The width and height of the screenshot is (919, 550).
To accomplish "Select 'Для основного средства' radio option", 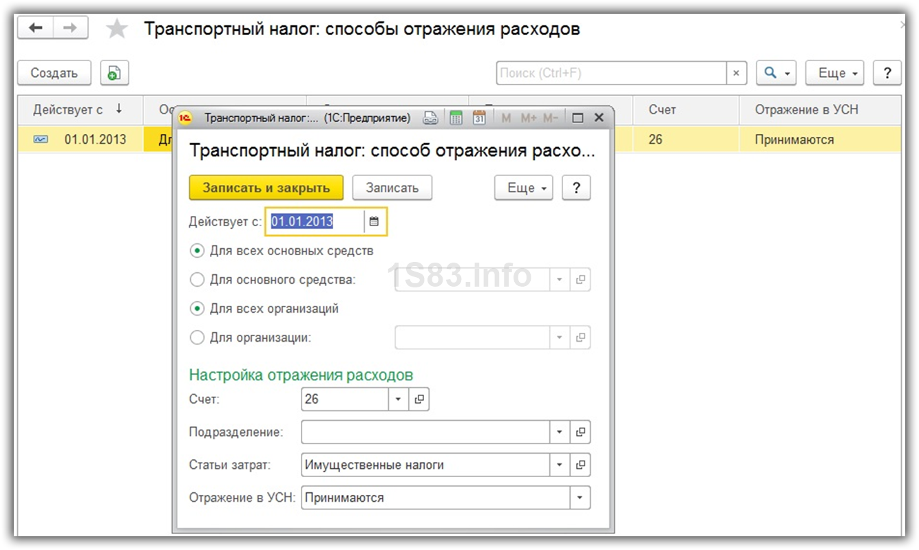I will [x=198, y=280].
